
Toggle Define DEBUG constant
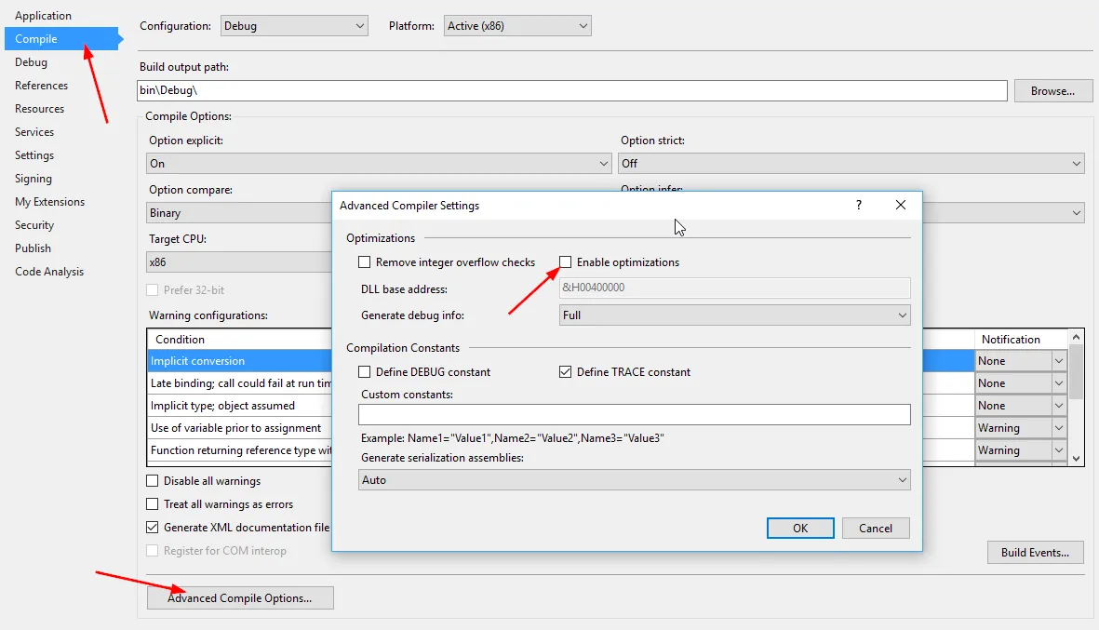pyautogui.click(x=365, y=372)
